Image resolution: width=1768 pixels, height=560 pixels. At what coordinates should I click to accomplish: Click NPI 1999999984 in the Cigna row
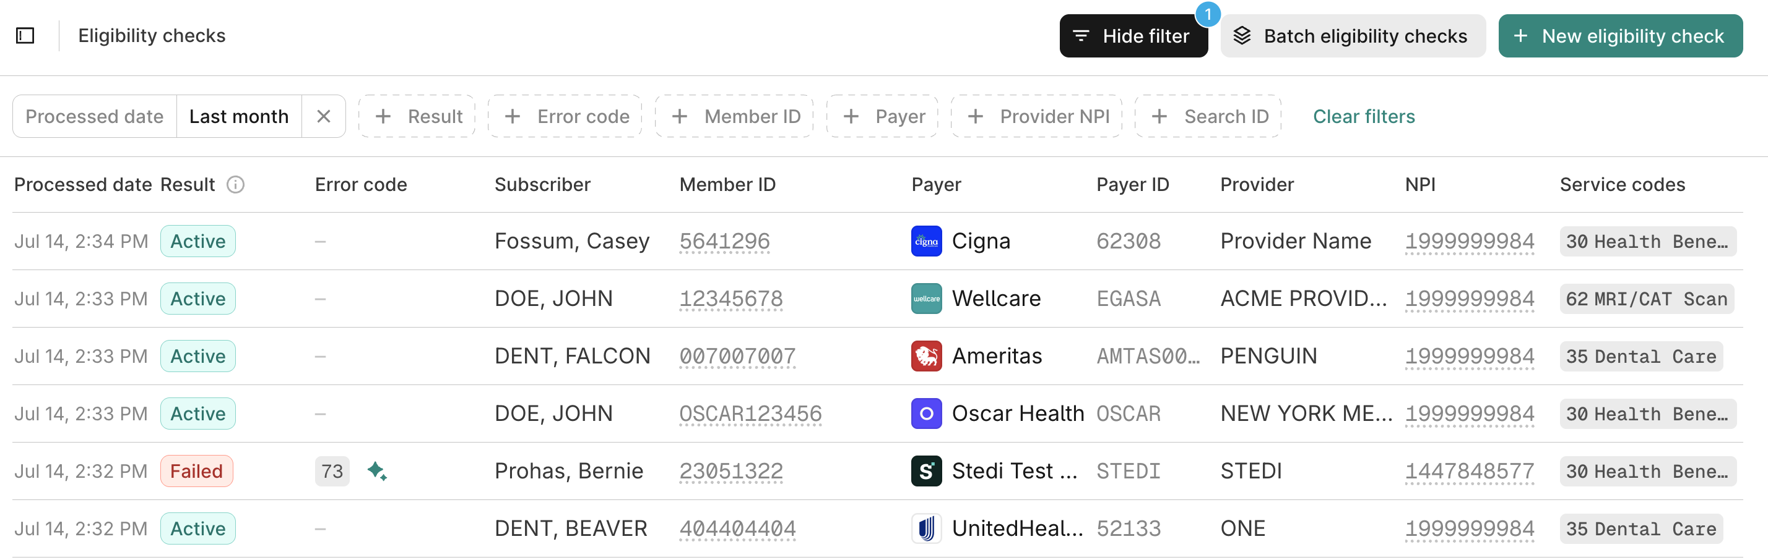tap(1470, 241)
